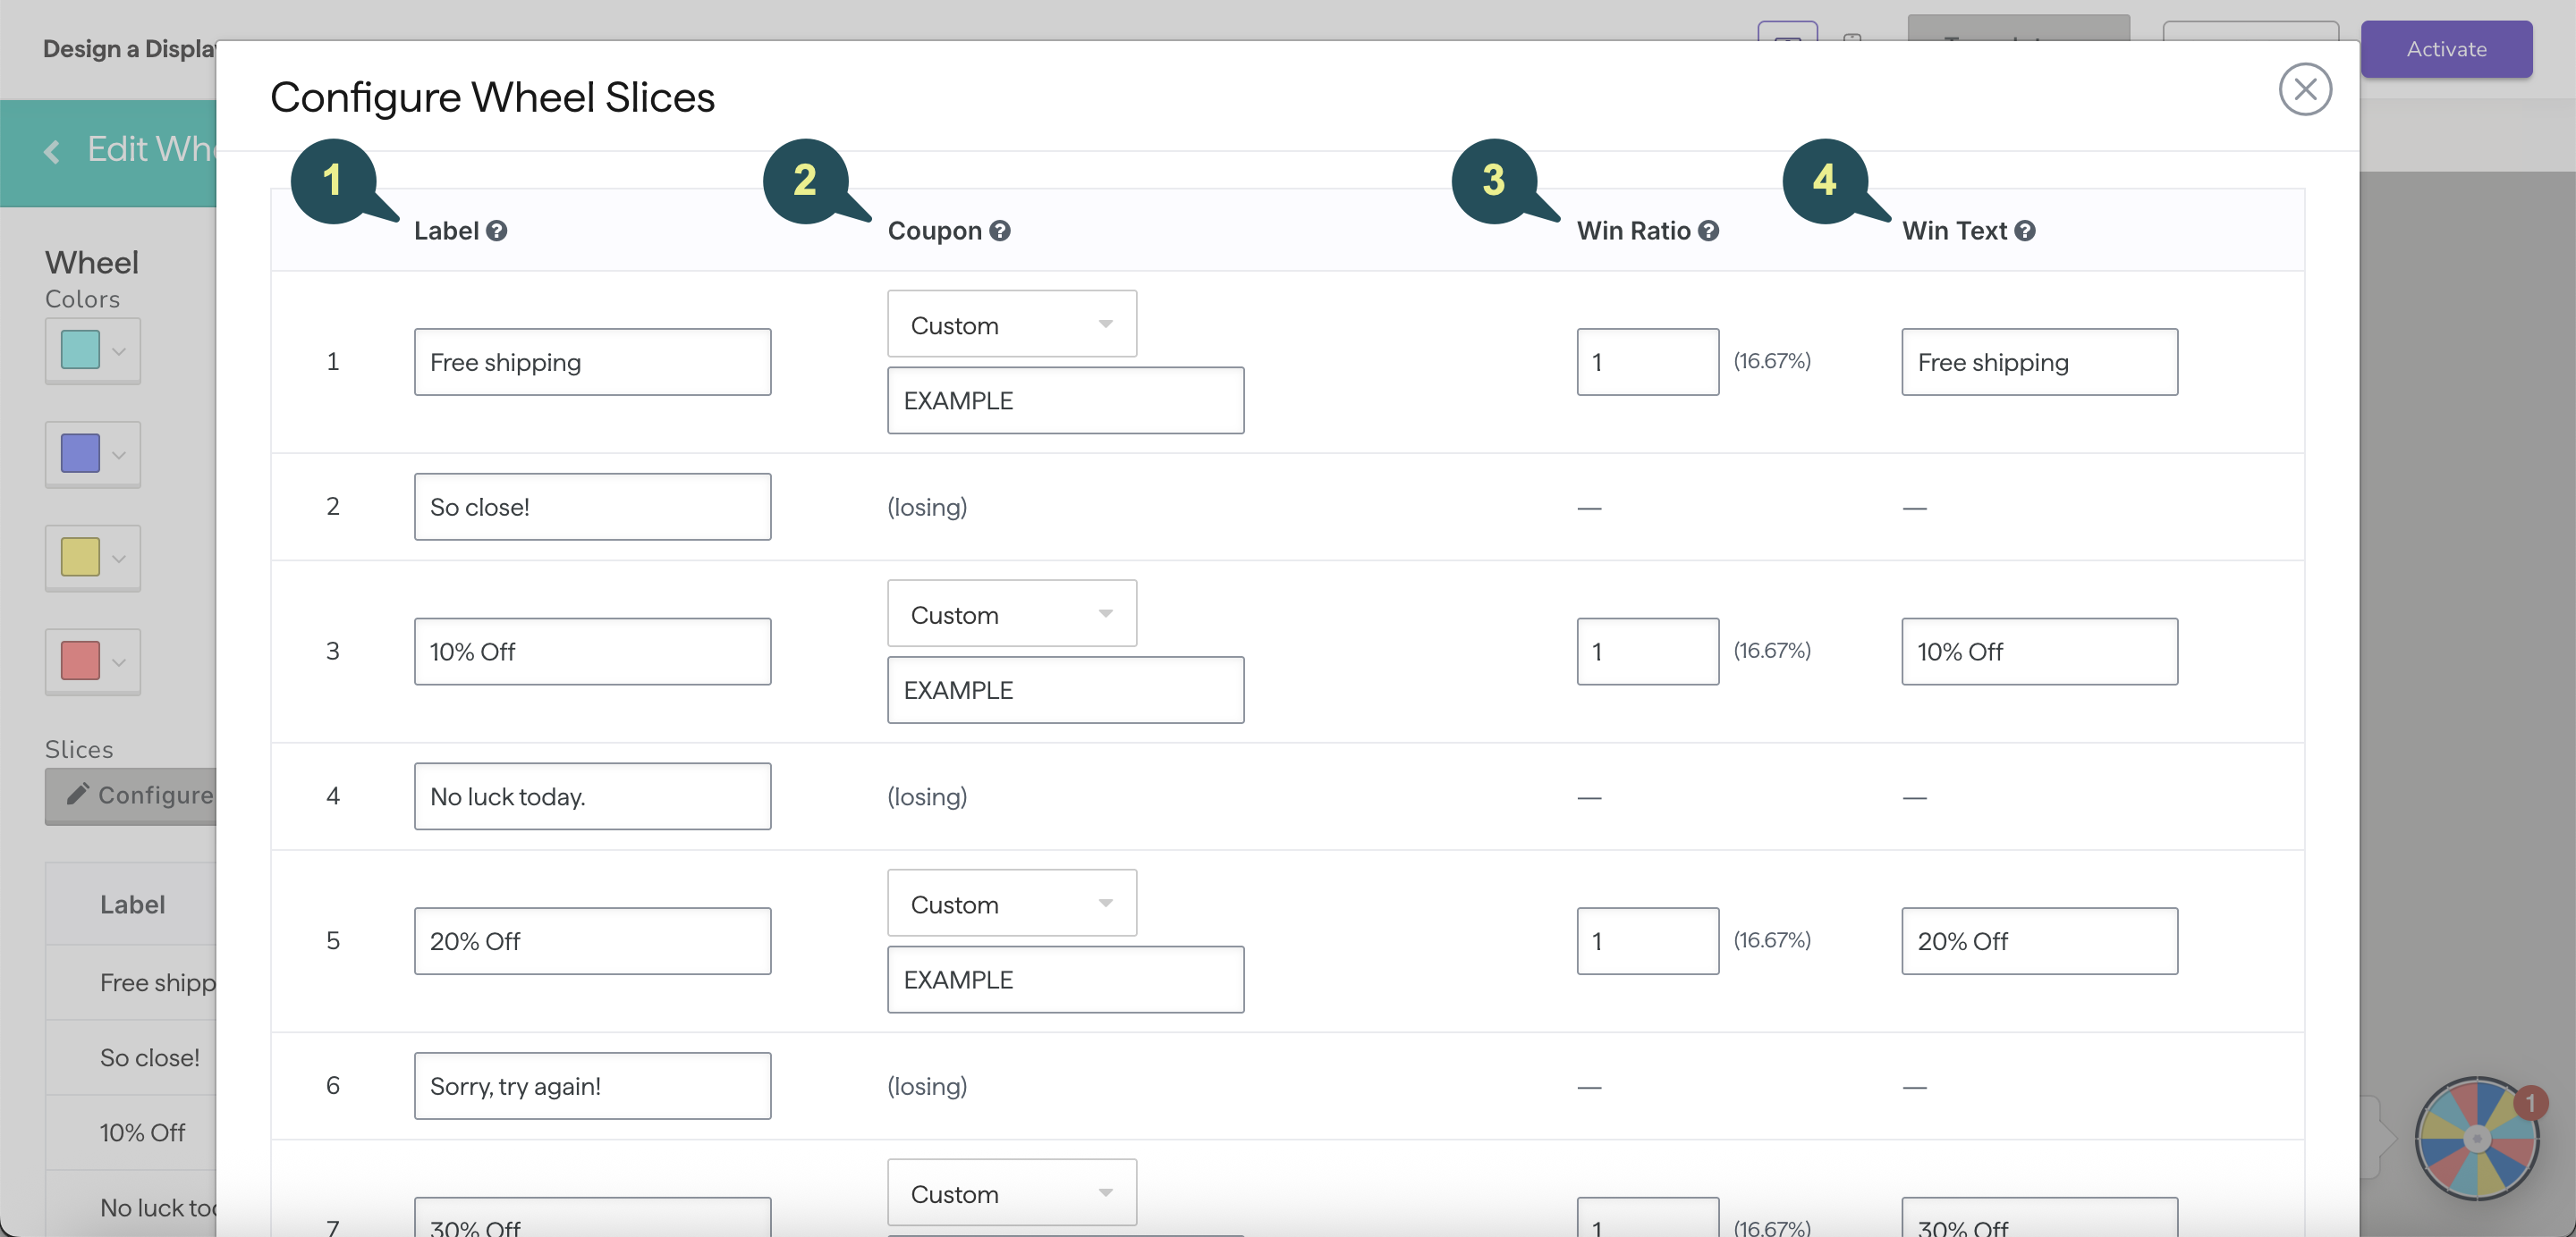Open the red wheel color swatch
The width and height of the screenshot is (2576, 1237).
pos(92,661)
